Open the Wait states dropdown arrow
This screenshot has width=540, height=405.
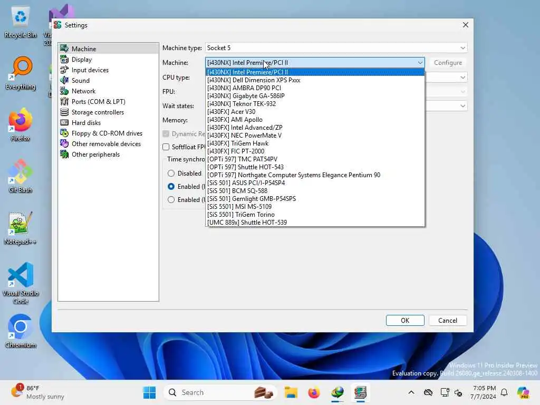(x=462, y=105)
